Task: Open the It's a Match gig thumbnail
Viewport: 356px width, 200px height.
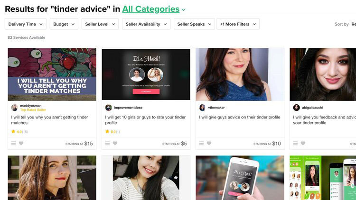Action: pos(146,74)
